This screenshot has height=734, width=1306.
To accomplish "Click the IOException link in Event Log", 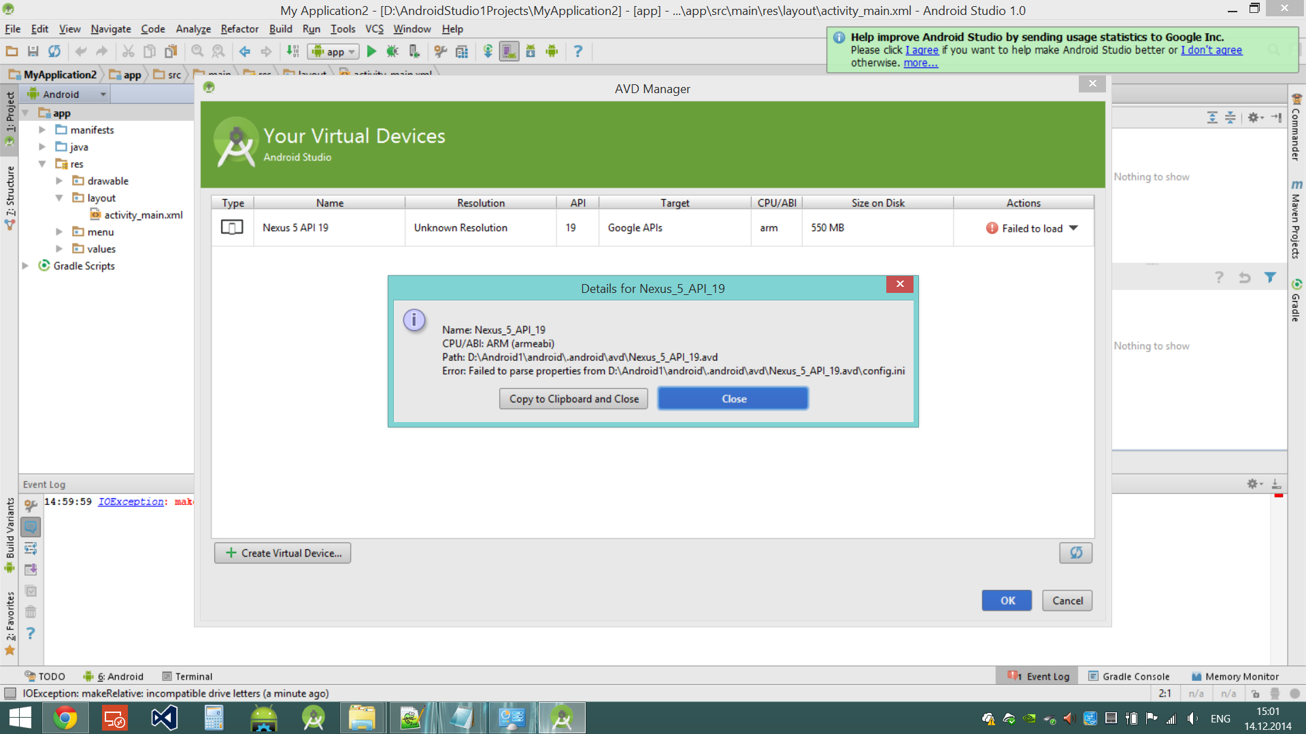I will click(131, 502).
